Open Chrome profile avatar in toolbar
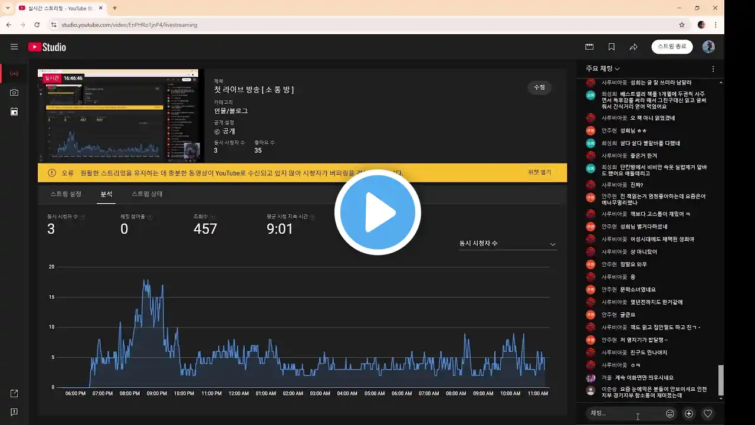Screen dimensions: 755x425 pyautogui.click(x=701, y=25)
